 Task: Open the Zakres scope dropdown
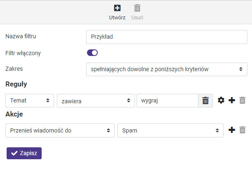167,69
